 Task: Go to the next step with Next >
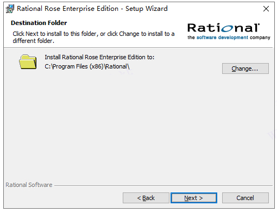194,198
